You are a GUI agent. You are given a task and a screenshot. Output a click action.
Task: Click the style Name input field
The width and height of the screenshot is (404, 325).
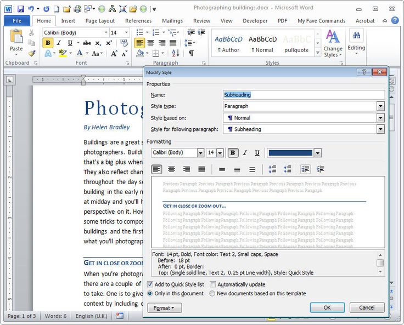[x=304, y=95]
